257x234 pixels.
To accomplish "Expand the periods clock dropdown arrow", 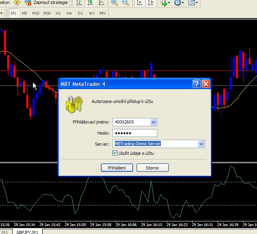I will tap(183, 3).
